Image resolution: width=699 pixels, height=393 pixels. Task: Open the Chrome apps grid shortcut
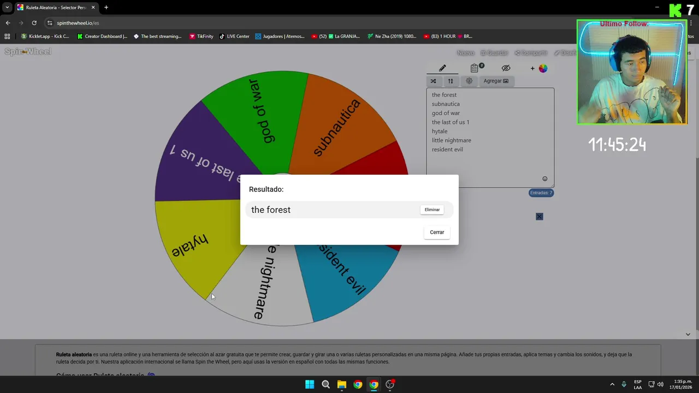7,37
